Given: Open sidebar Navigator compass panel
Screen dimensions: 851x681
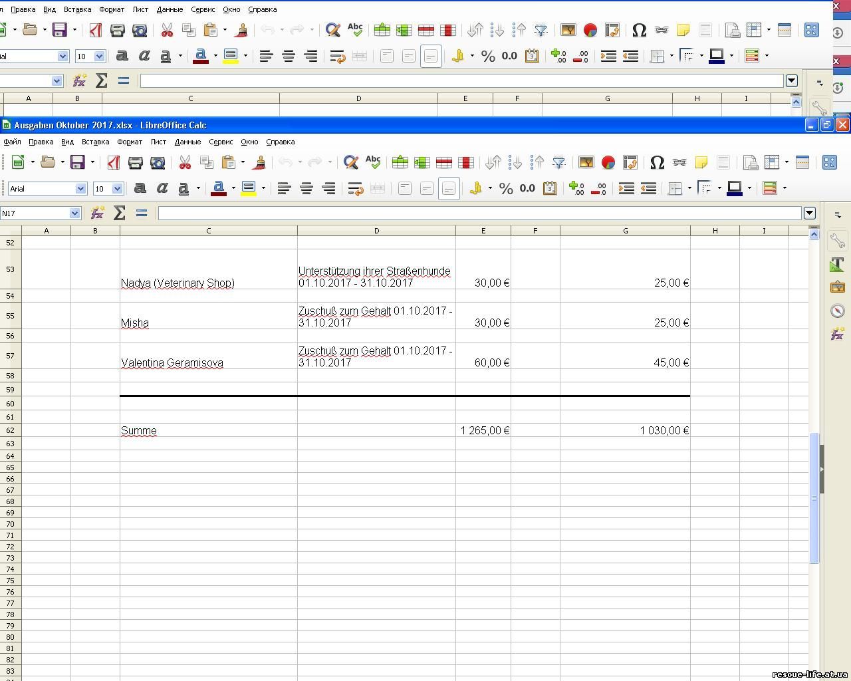Looking at the screenshot, I should 838,311.
